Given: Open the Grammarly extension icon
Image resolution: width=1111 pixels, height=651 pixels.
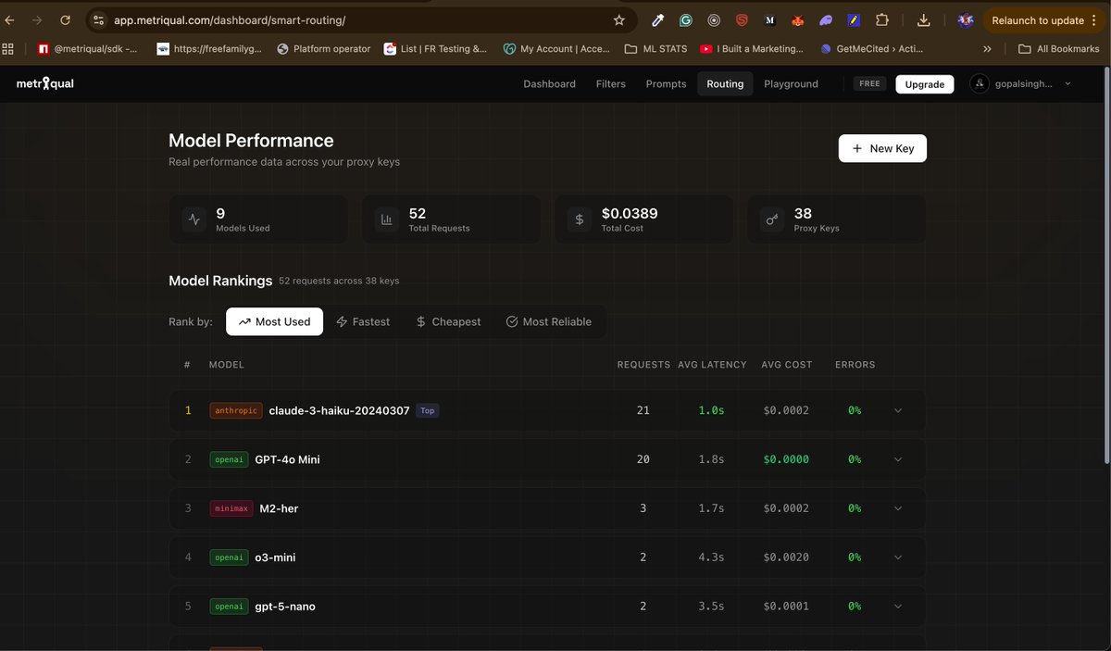Looking at the screenshot, I should 686,19.
